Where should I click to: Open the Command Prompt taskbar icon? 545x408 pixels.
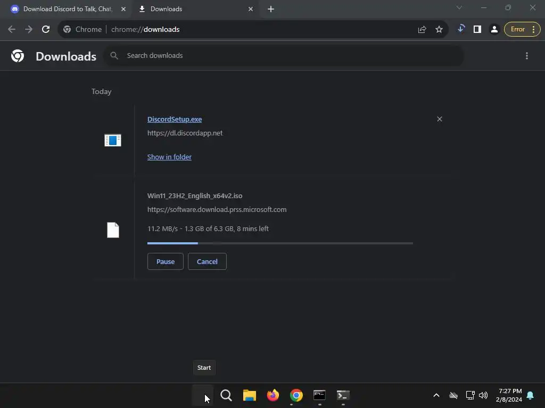pos(319,395)
